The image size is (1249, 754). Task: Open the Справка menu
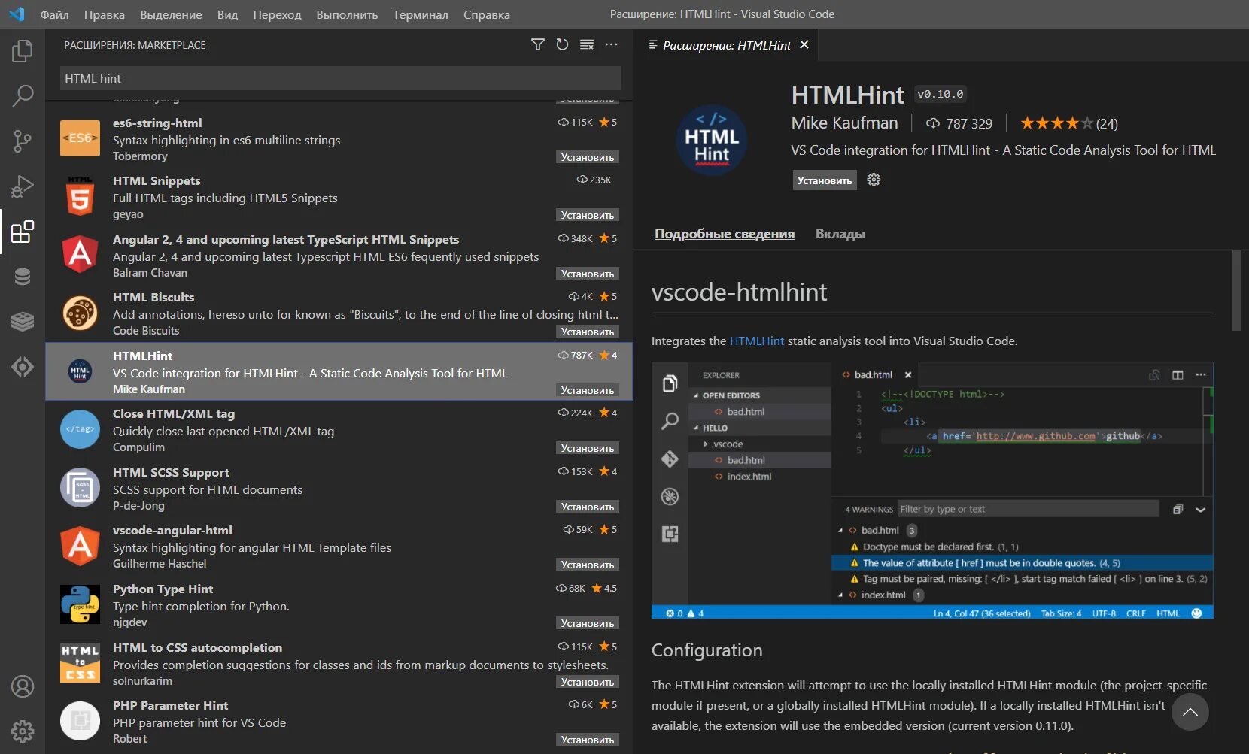click(487, 14)
